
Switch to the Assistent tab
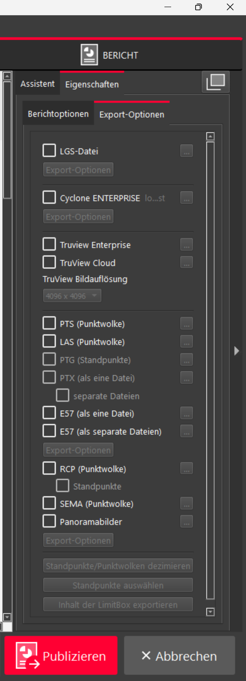point(37,84)
